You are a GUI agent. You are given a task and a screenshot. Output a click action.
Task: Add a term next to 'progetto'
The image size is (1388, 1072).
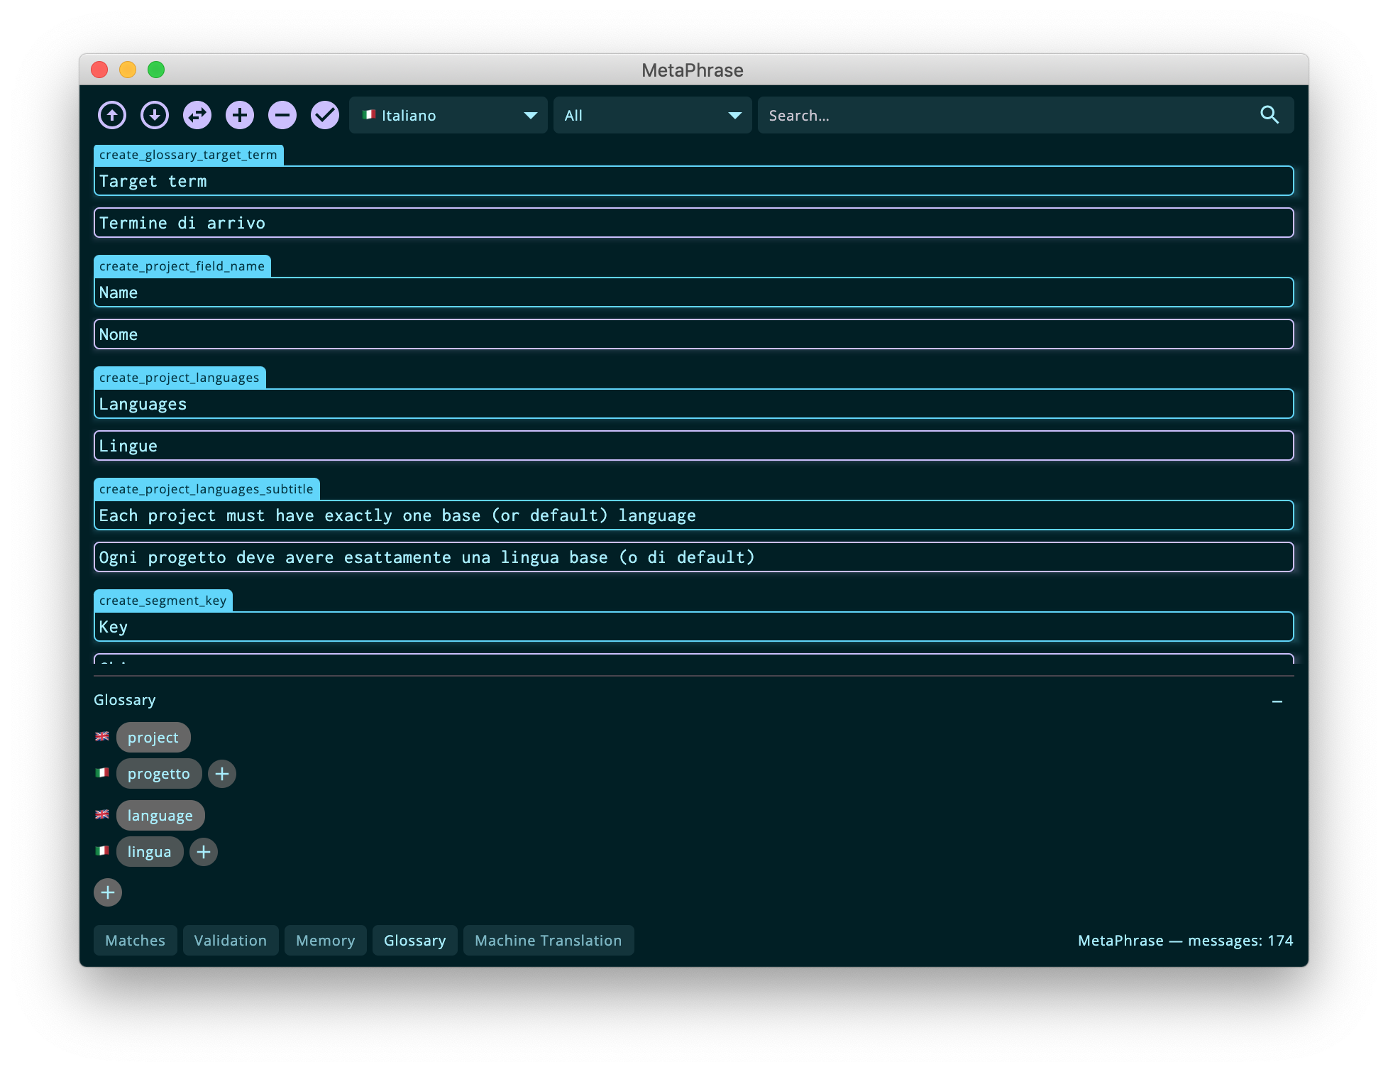(222, 774)
